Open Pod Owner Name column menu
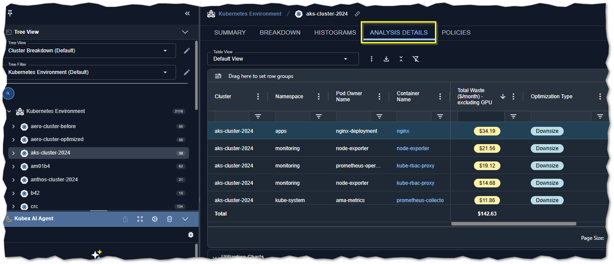The width and height of the screenshot is (614, 264). point(379,97)
